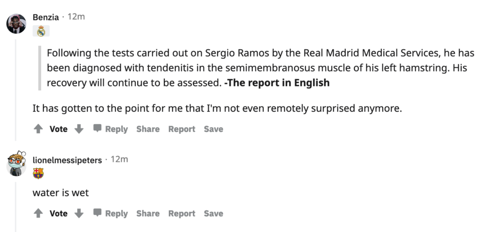Click Real Madrid crest flair icon

tap(41, 31)
